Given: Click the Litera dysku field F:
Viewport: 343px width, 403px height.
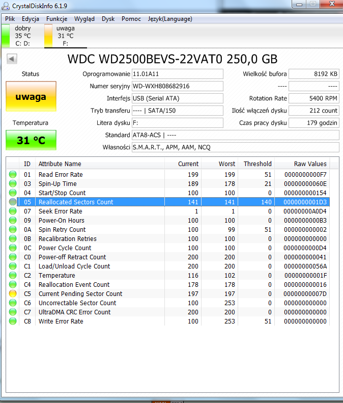Looking at the screenshot, I should coord(178,123).
